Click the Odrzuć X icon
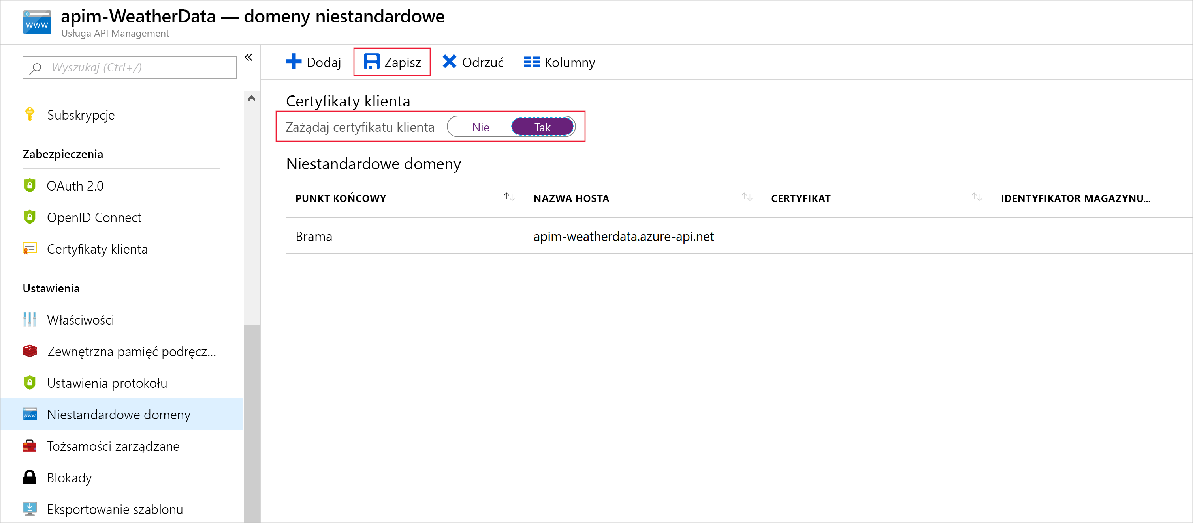Image resolution: width=1193 pixels, height=523 pixels. 449,62
